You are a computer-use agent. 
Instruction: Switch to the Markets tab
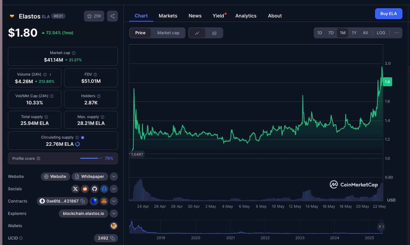tap(168, 16)
